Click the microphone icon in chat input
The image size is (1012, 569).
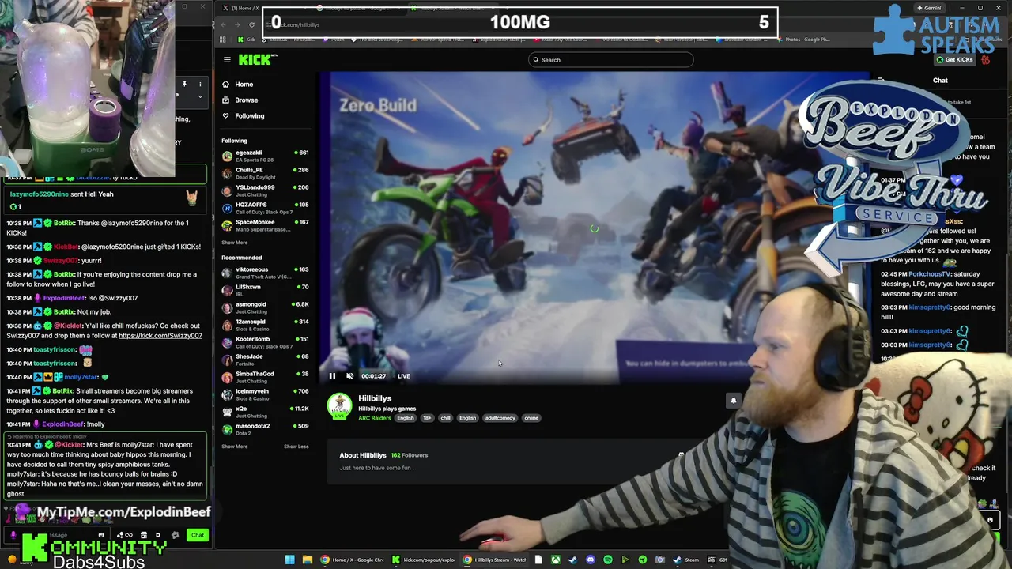[13, 535]
